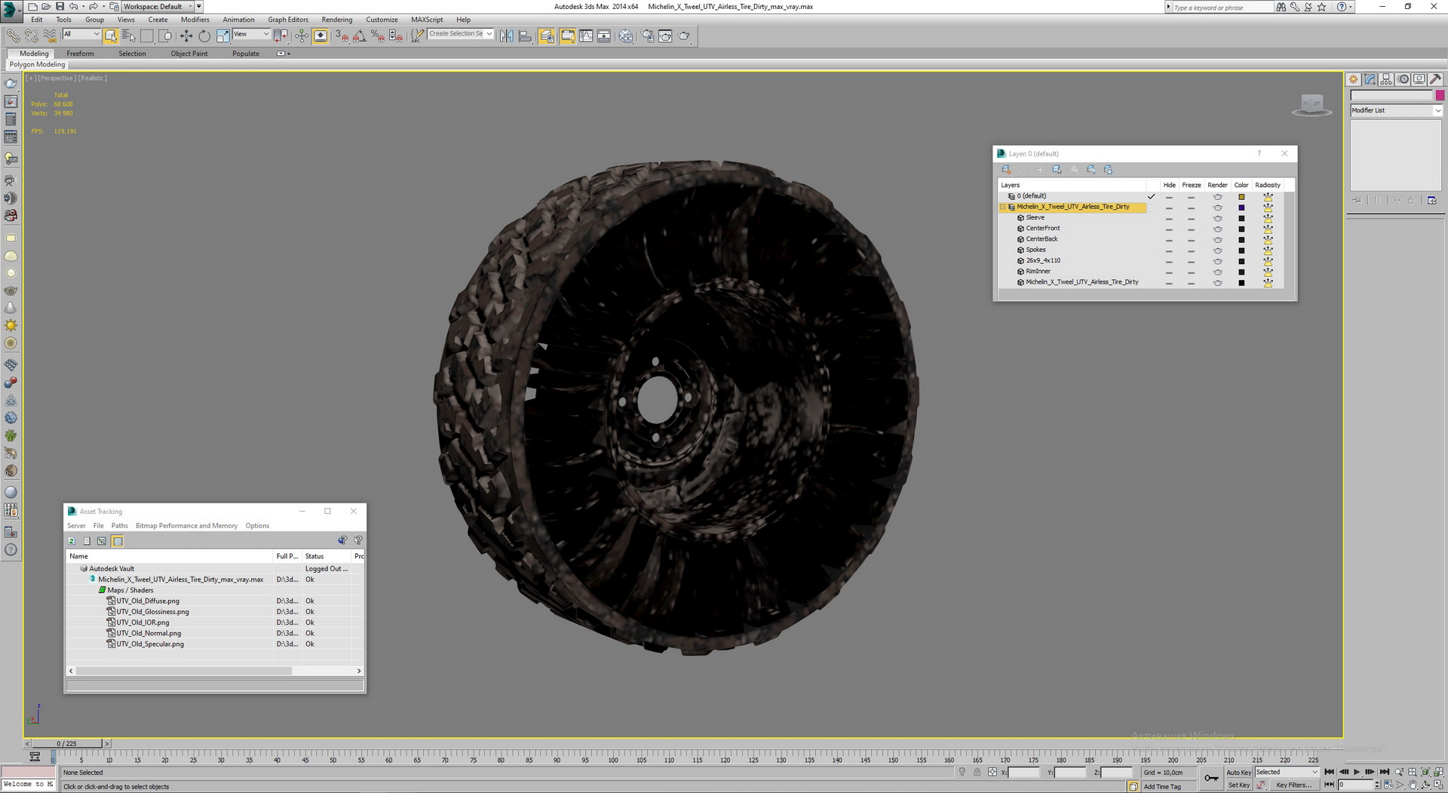This screenshot has height=793, width=1448.
Task: Click color swatch of 0 (default) layer
Action: (1241, 197)
